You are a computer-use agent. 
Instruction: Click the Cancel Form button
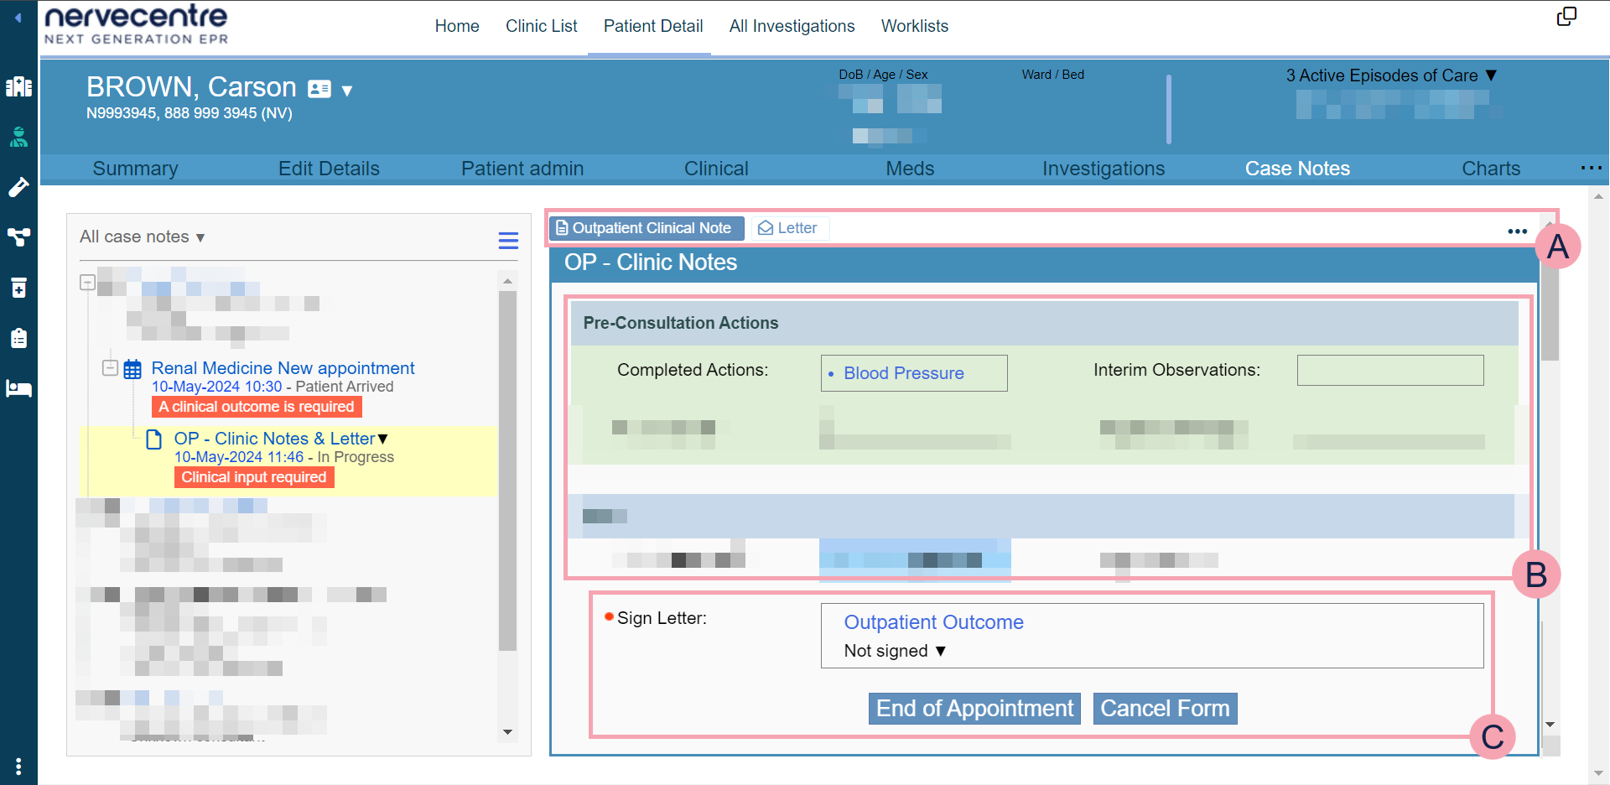1164,709
